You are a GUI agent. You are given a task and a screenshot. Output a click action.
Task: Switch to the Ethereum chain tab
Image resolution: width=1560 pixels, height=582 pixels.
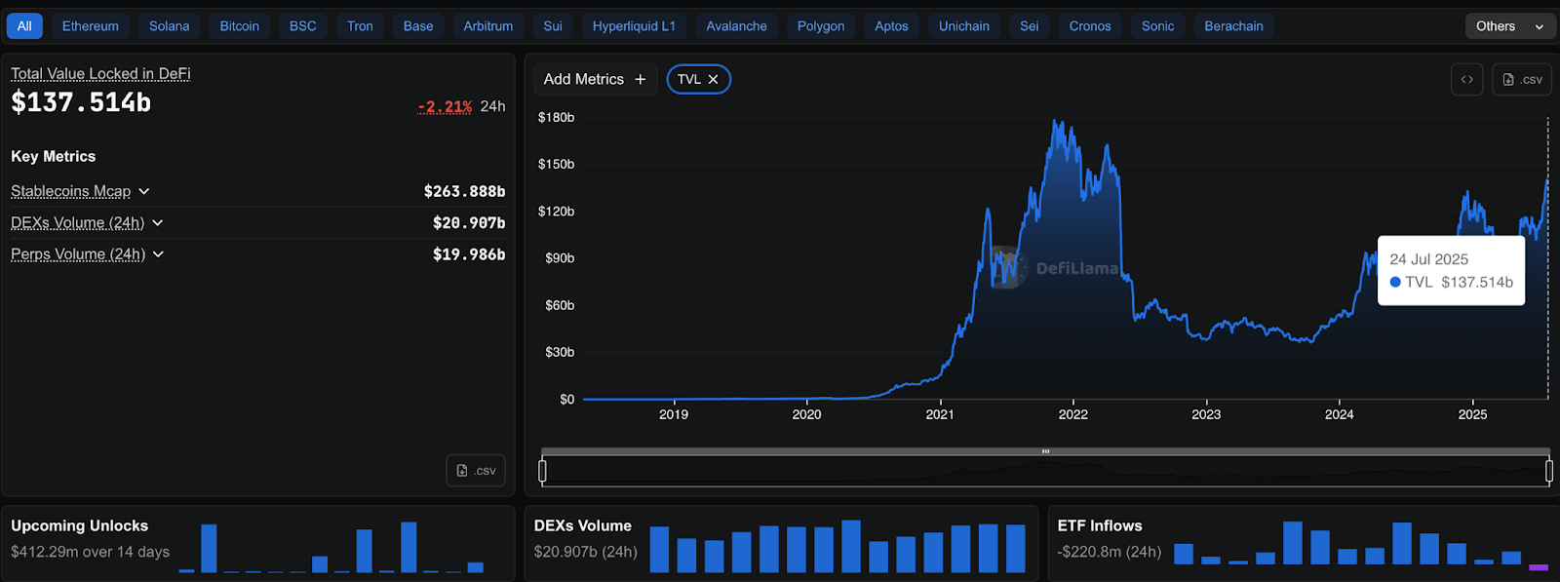click(x=91, y=26)
